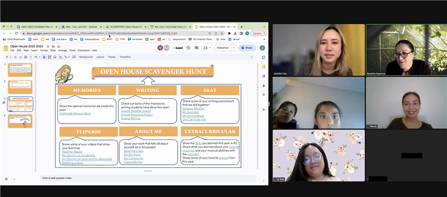The width and height of the screenshot is (447, 197).
Task: Open the Arrange menu
Action: tap(63, 51)
